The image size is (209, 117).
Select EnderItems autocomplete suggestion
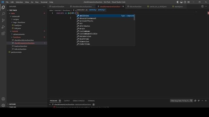(105, 44)
